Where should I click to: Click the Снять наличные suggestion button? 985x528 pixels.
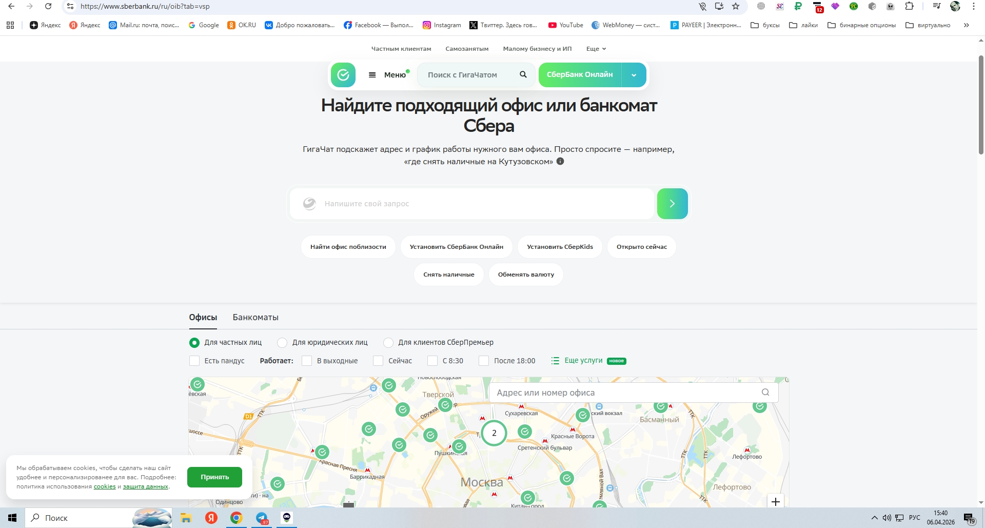click(x=448, y=275)
